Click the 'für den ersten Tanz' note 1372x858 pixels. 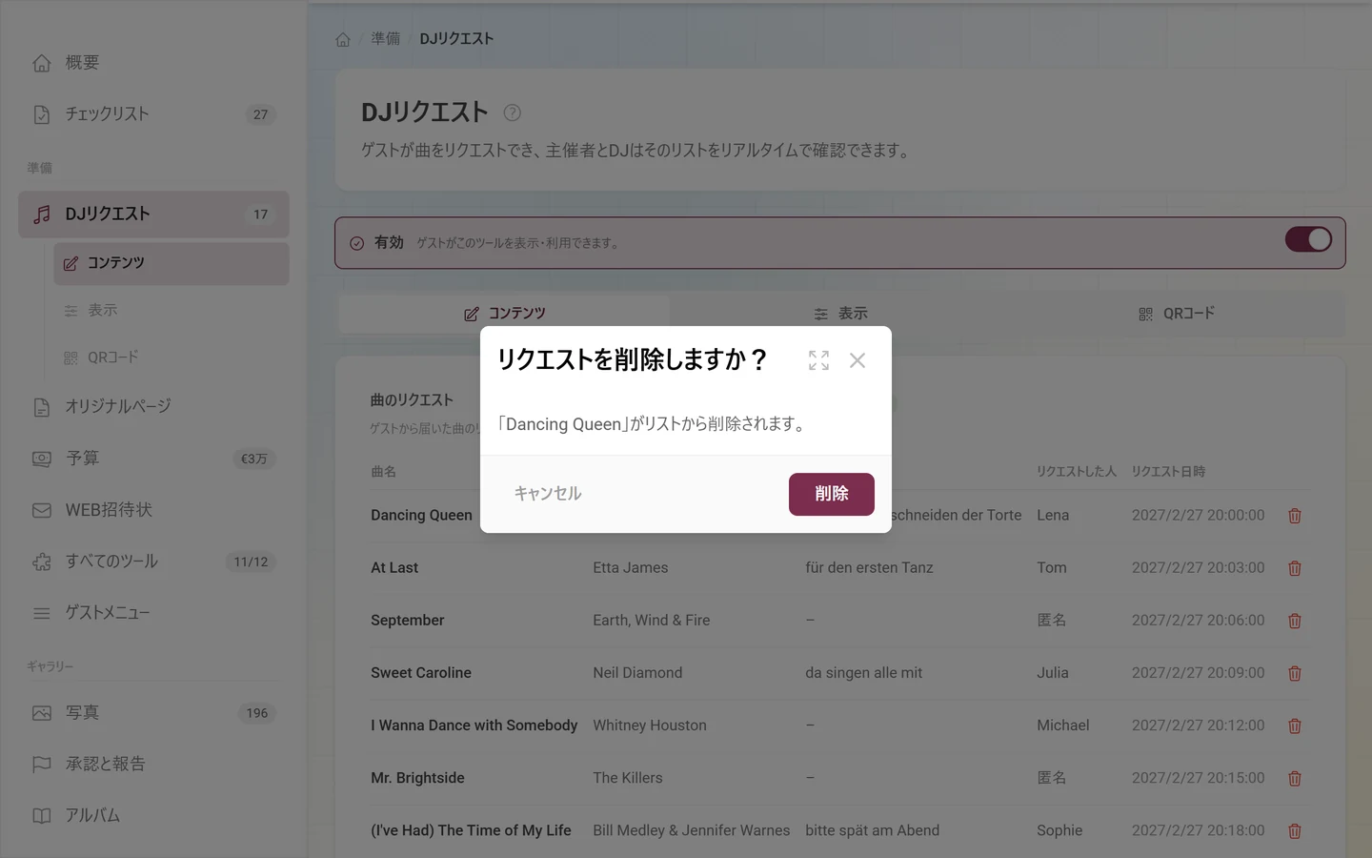click(869, 568)
